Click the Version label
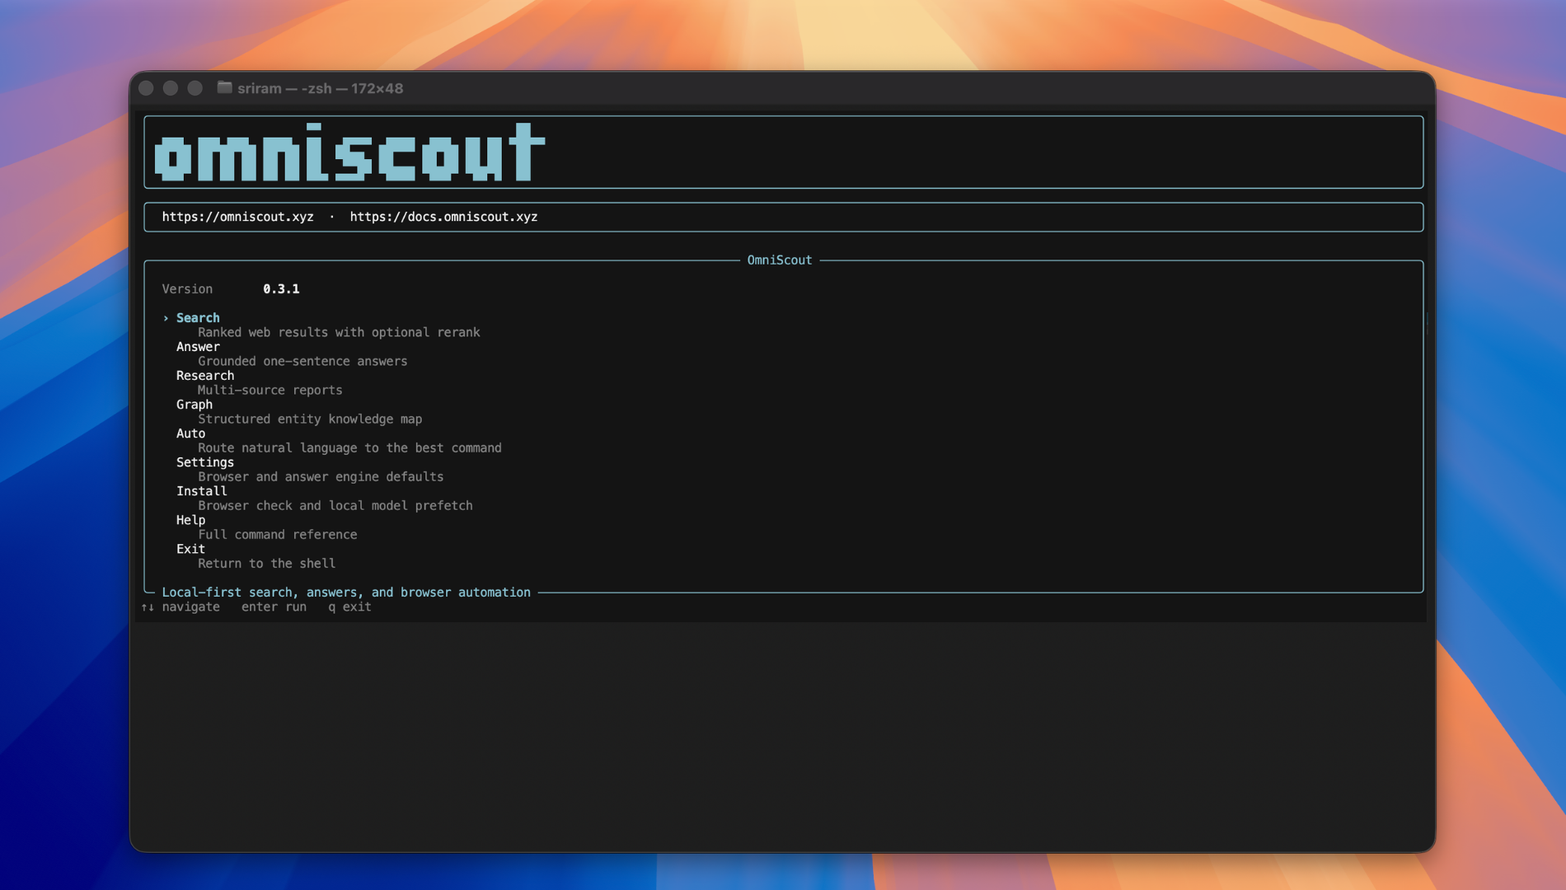Viewport: 1566px width, 890px height. coord(187,289)
